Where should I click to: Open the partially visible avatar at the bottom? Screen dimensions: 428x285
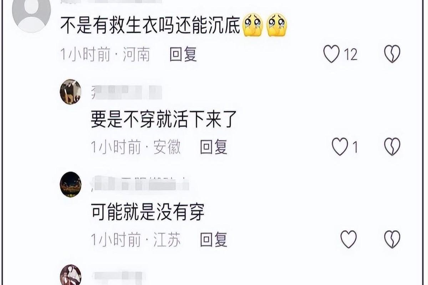pos(70,275)
